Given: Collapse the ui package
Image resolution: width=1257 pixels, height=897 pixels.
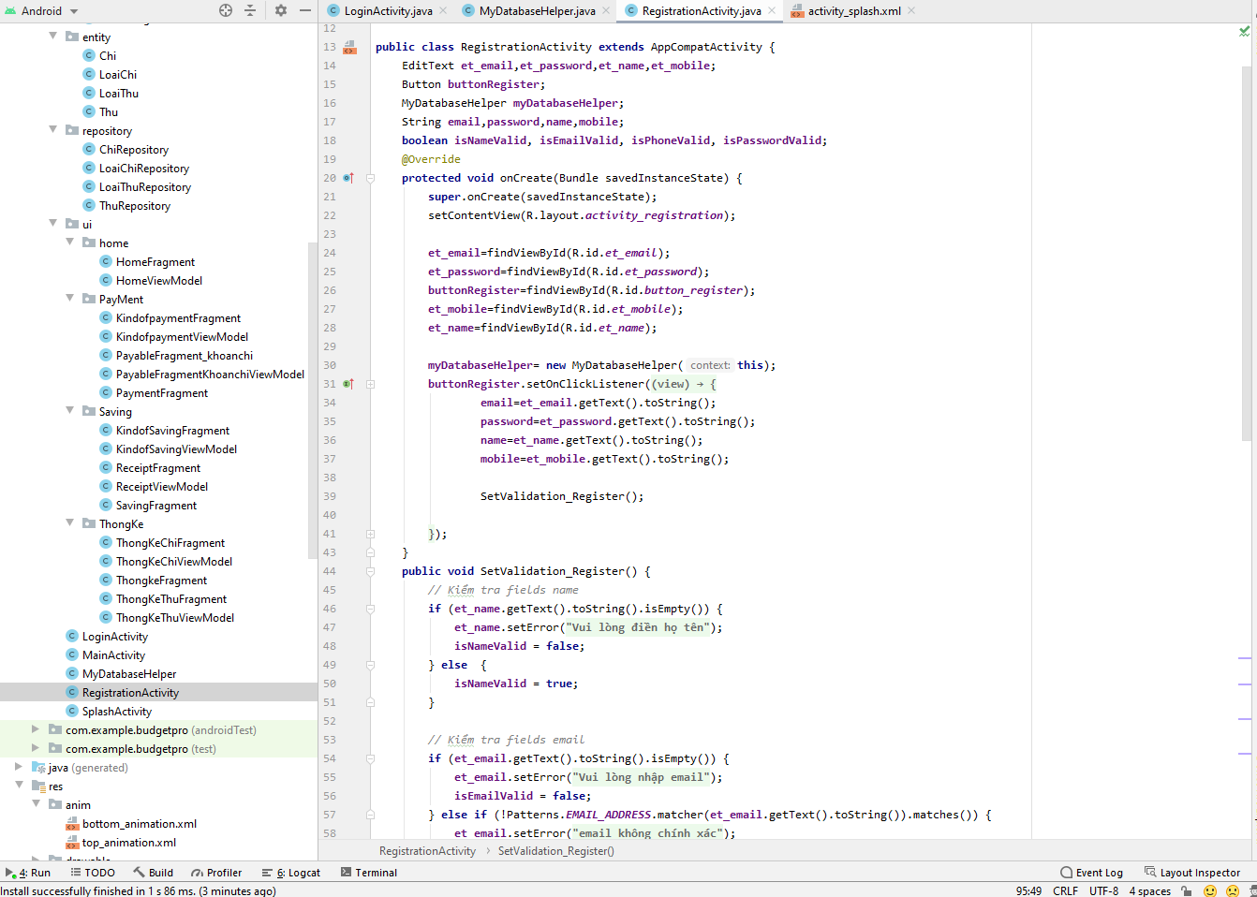Looking at the screenshot, I should tap(52, 223).
